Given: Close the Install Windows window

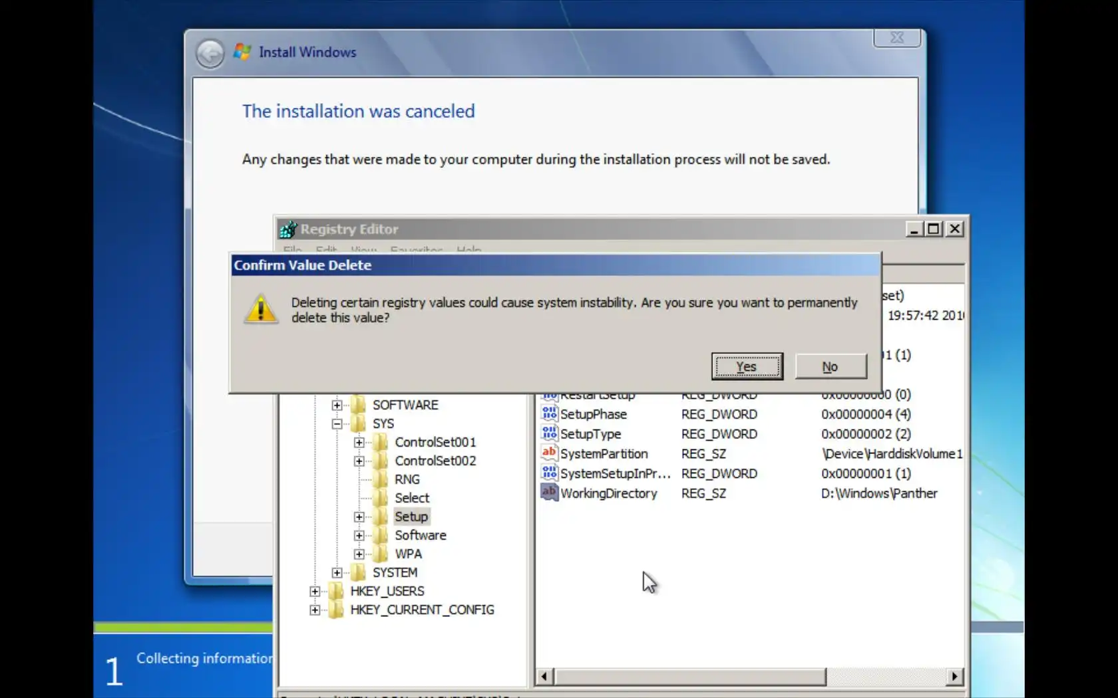Looking at the screenshot, I should [x=897, y=38].
